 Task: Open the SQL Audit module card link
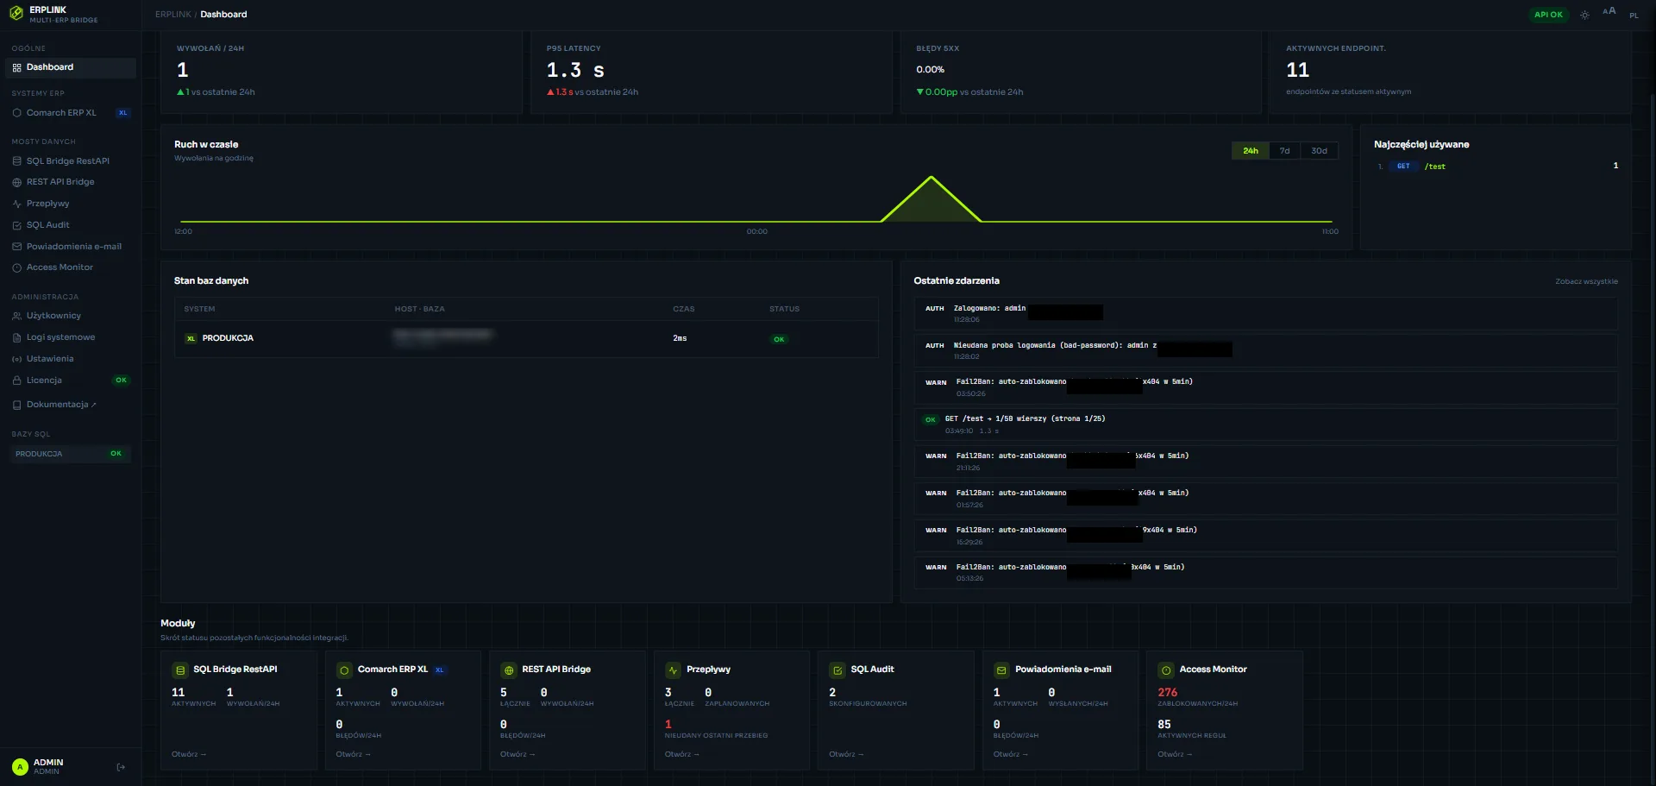pyautogui.click(x=846, y=754)
